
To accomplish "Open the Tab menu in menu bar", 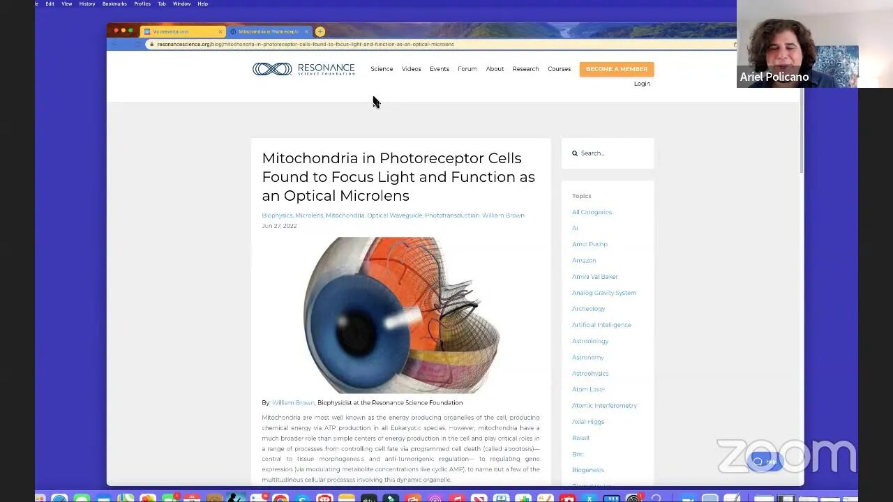I will tap(162, 3).
